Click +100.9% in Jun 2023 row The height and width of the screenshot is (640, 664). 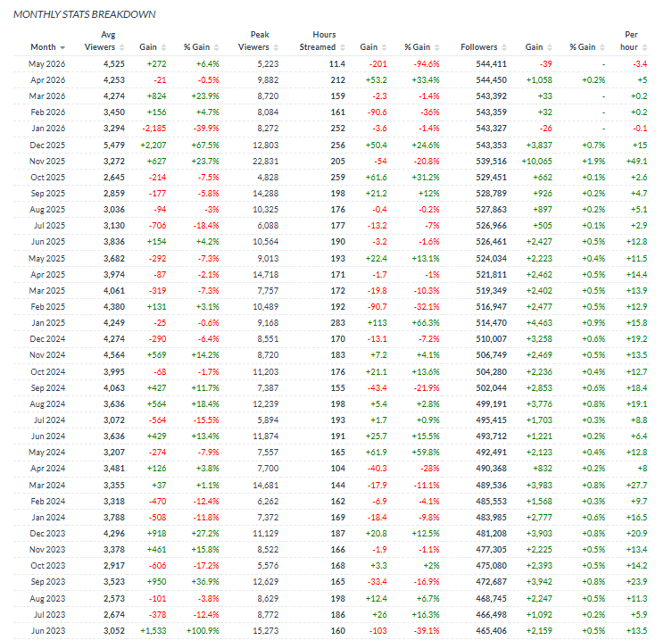point(203,632)
